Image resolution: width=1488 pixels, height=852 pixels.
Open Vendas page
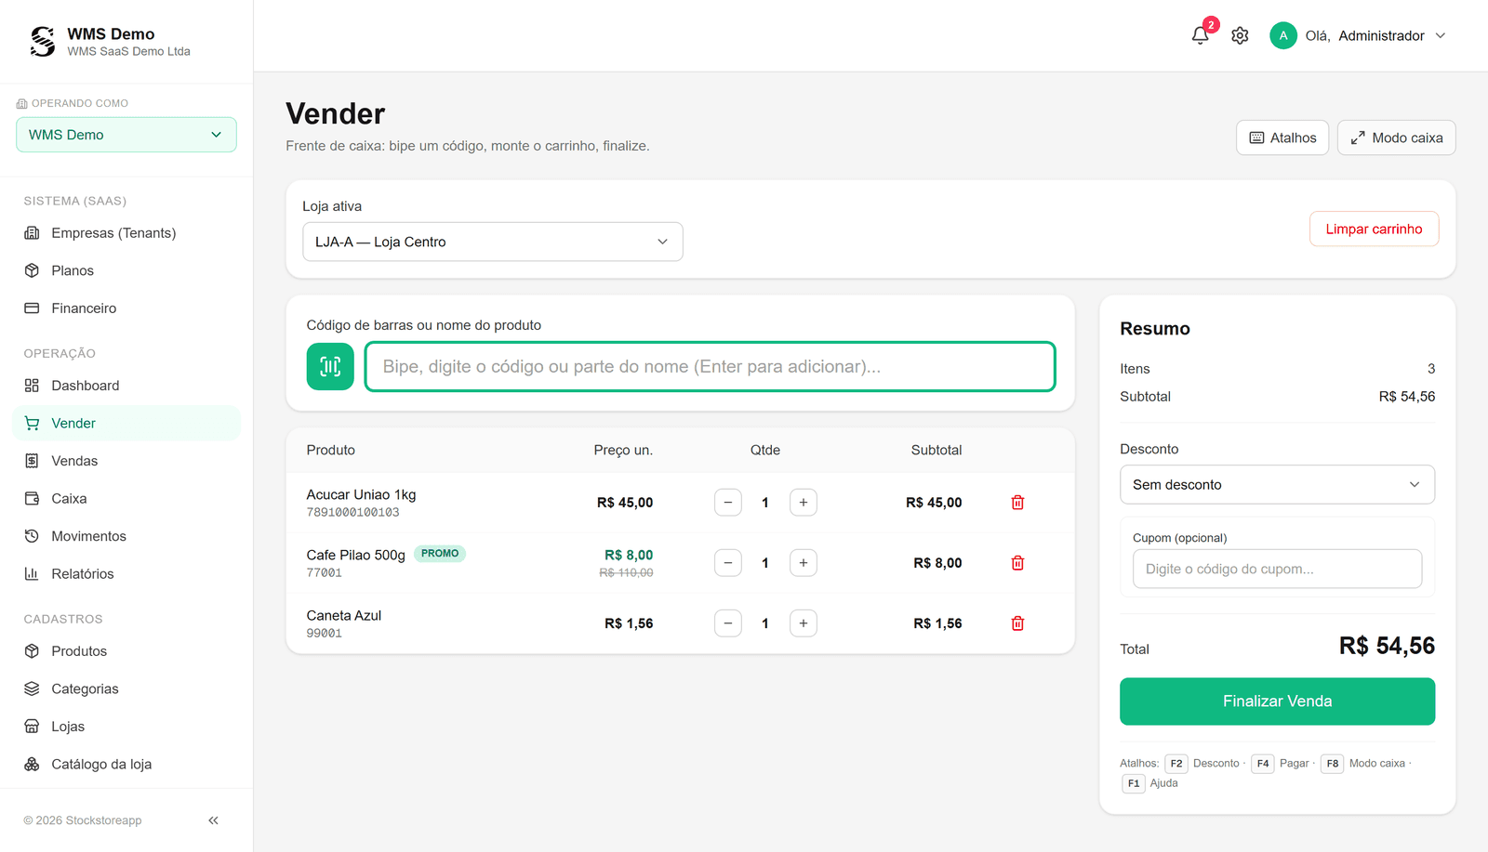[126, 461]
